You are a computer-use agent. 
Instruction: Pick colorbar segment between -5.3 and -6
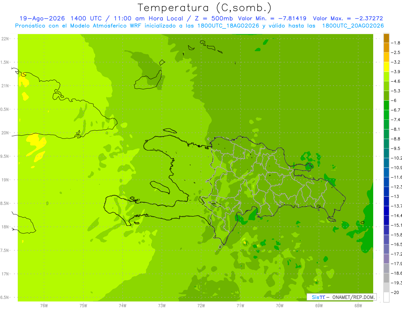pyautogui.click(x=387, y=96)
